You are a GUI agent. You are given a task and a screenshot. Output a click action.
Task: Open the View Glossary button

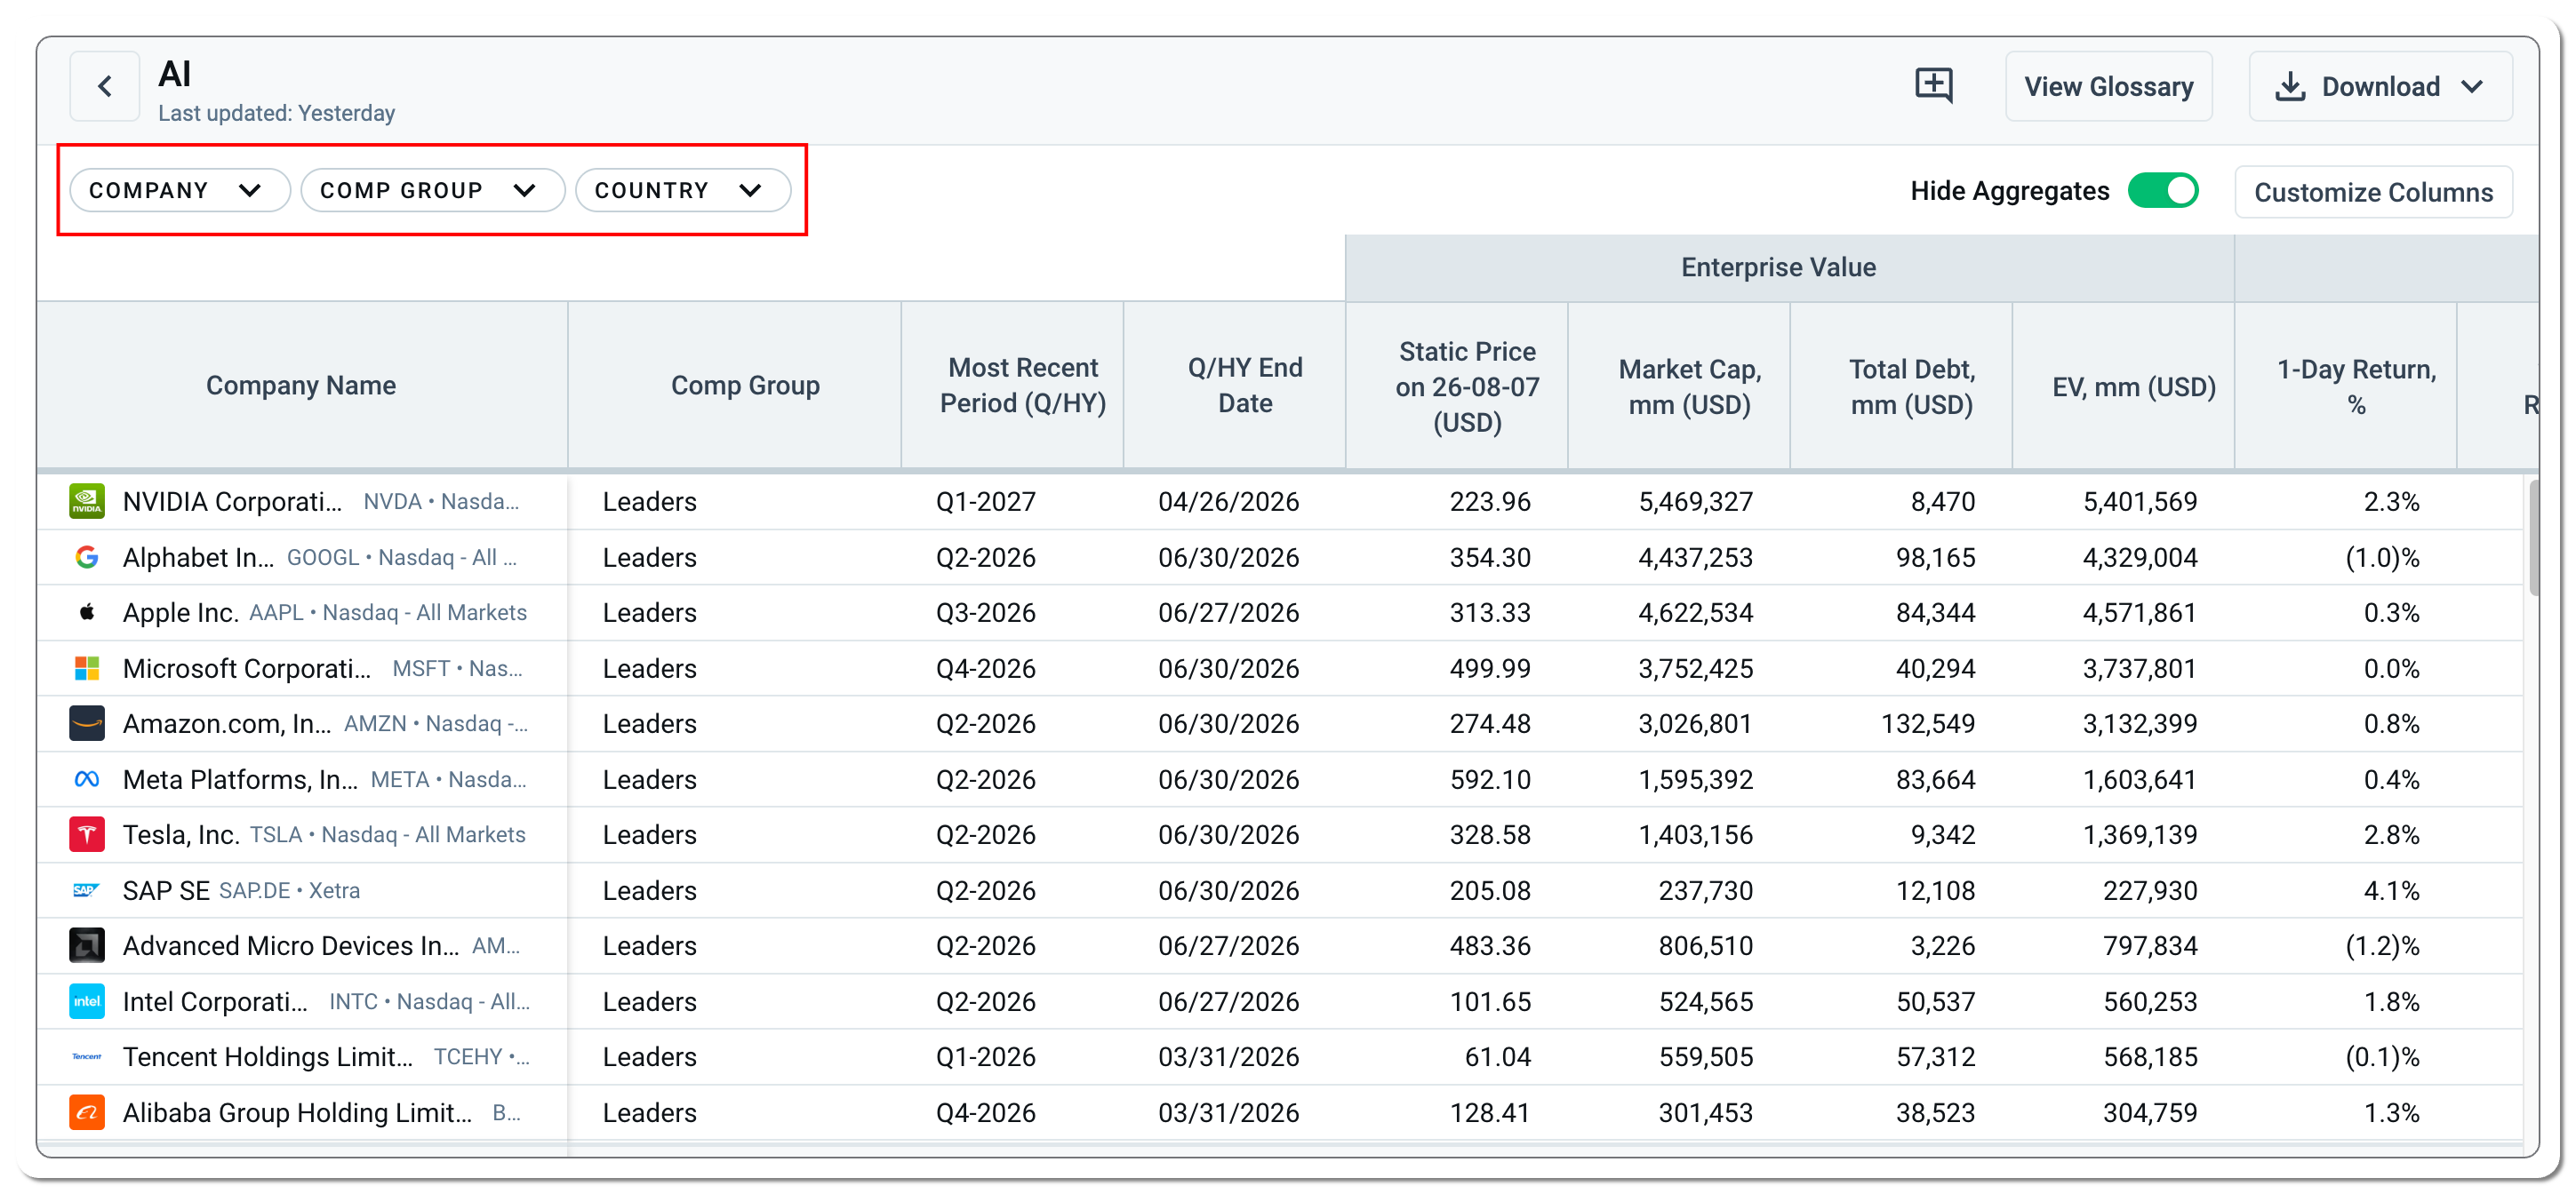pos(2109,87)
